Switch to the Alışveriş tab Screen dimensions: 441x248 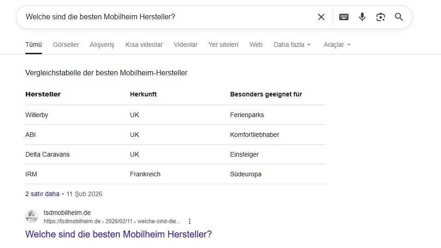(102, 45)
